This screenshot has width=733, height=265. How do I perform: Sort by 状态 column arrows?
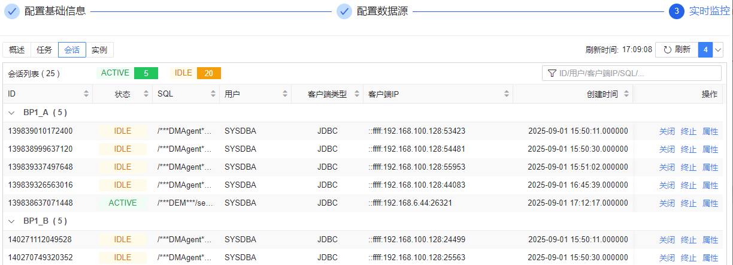pos(146,94)
